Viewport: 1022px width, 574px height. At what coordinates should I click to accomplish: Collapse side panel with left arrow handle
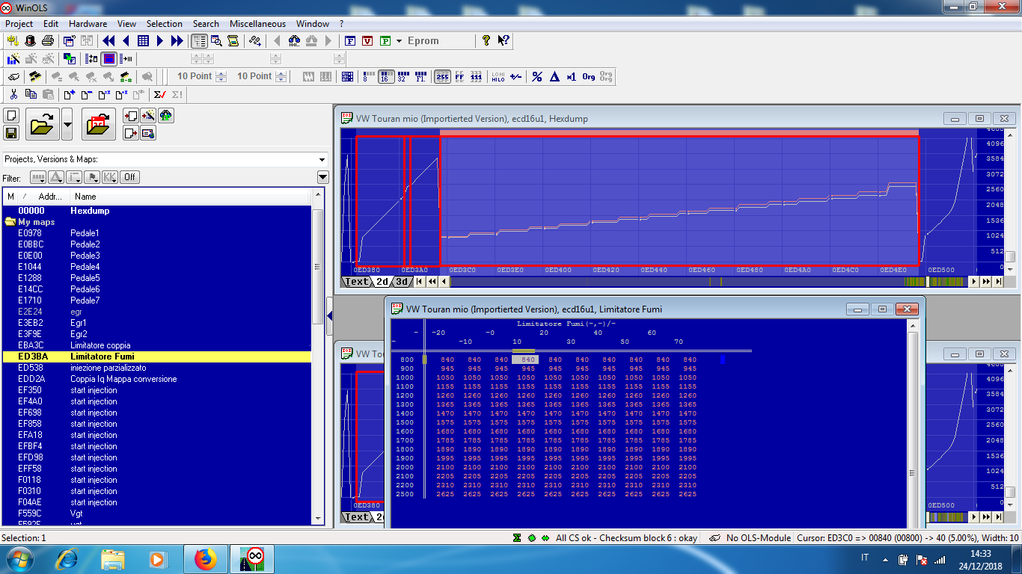330,316
